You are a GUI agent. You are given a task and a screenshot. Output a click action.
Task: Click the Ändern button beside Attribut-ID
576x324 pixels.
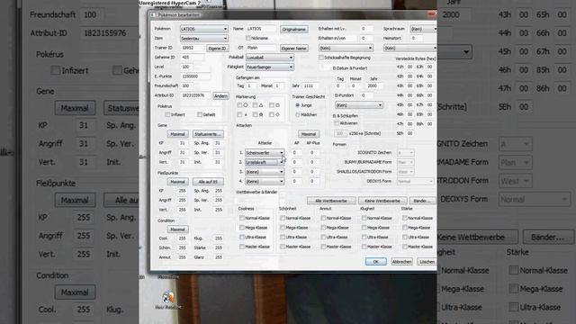click(x=220, y=96)
